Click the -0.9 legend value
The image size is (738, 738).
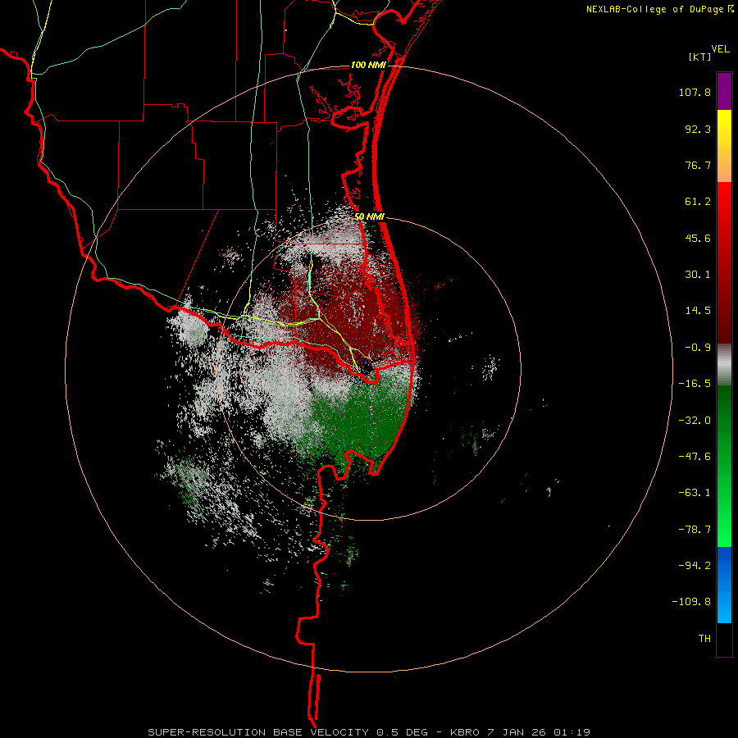pos(698,348)
